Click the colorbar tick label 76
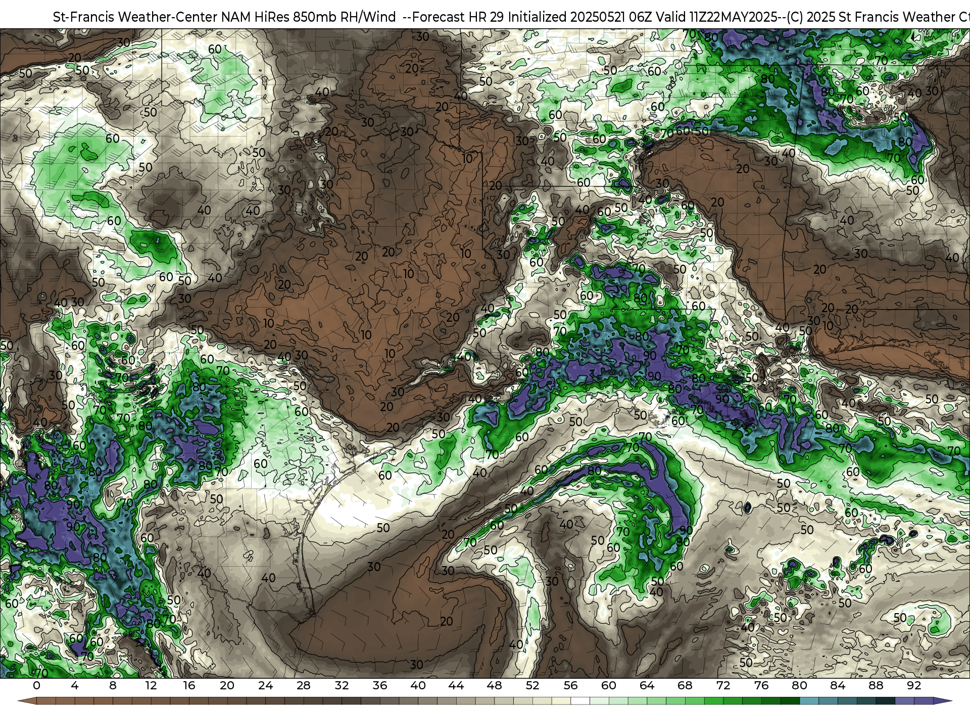 tap(761, 685)
